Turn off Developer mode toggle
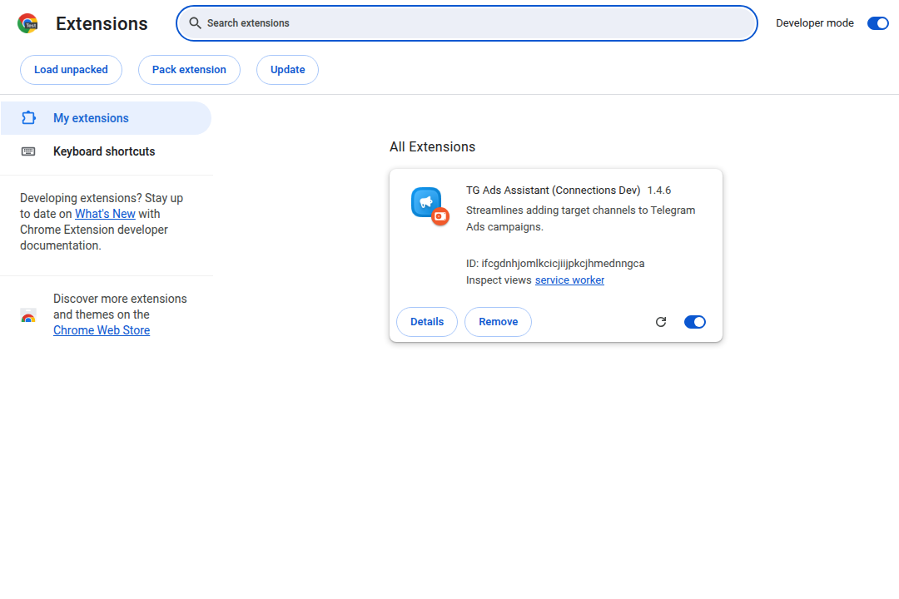 tap(878, 23)
